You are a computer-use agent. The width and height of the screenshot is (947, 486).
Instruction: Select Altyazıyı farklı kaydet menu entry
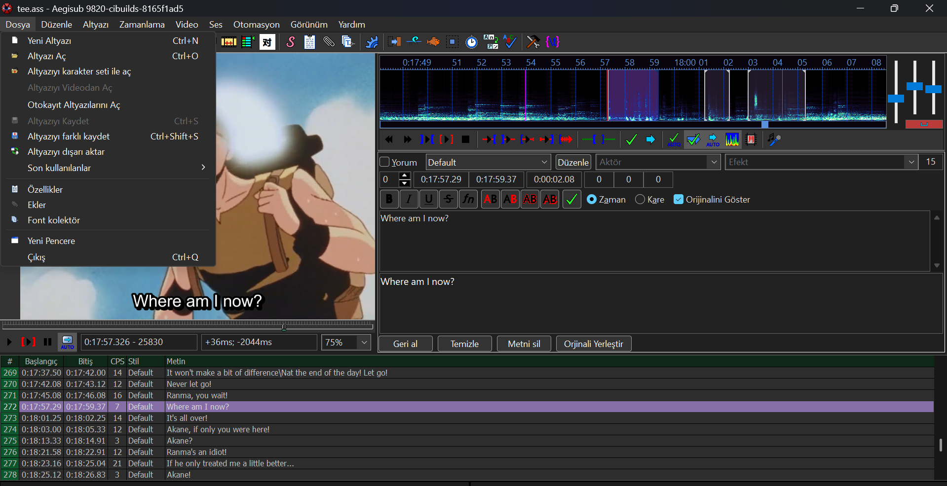[x=109, y=136]
